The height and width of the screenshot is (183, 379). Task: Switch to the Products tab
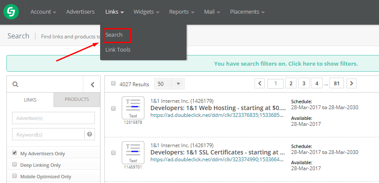(77, 99)
